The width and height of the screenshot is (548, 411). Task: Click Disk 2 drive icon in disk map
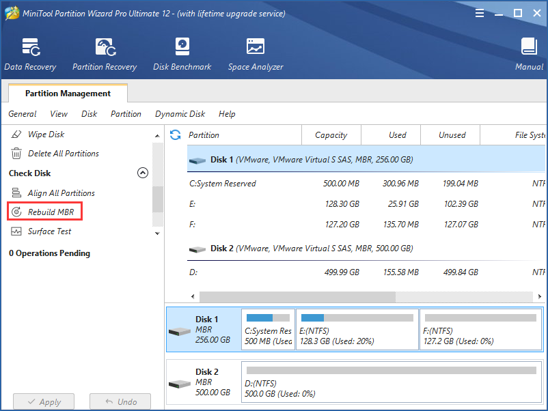pos(179,384)
